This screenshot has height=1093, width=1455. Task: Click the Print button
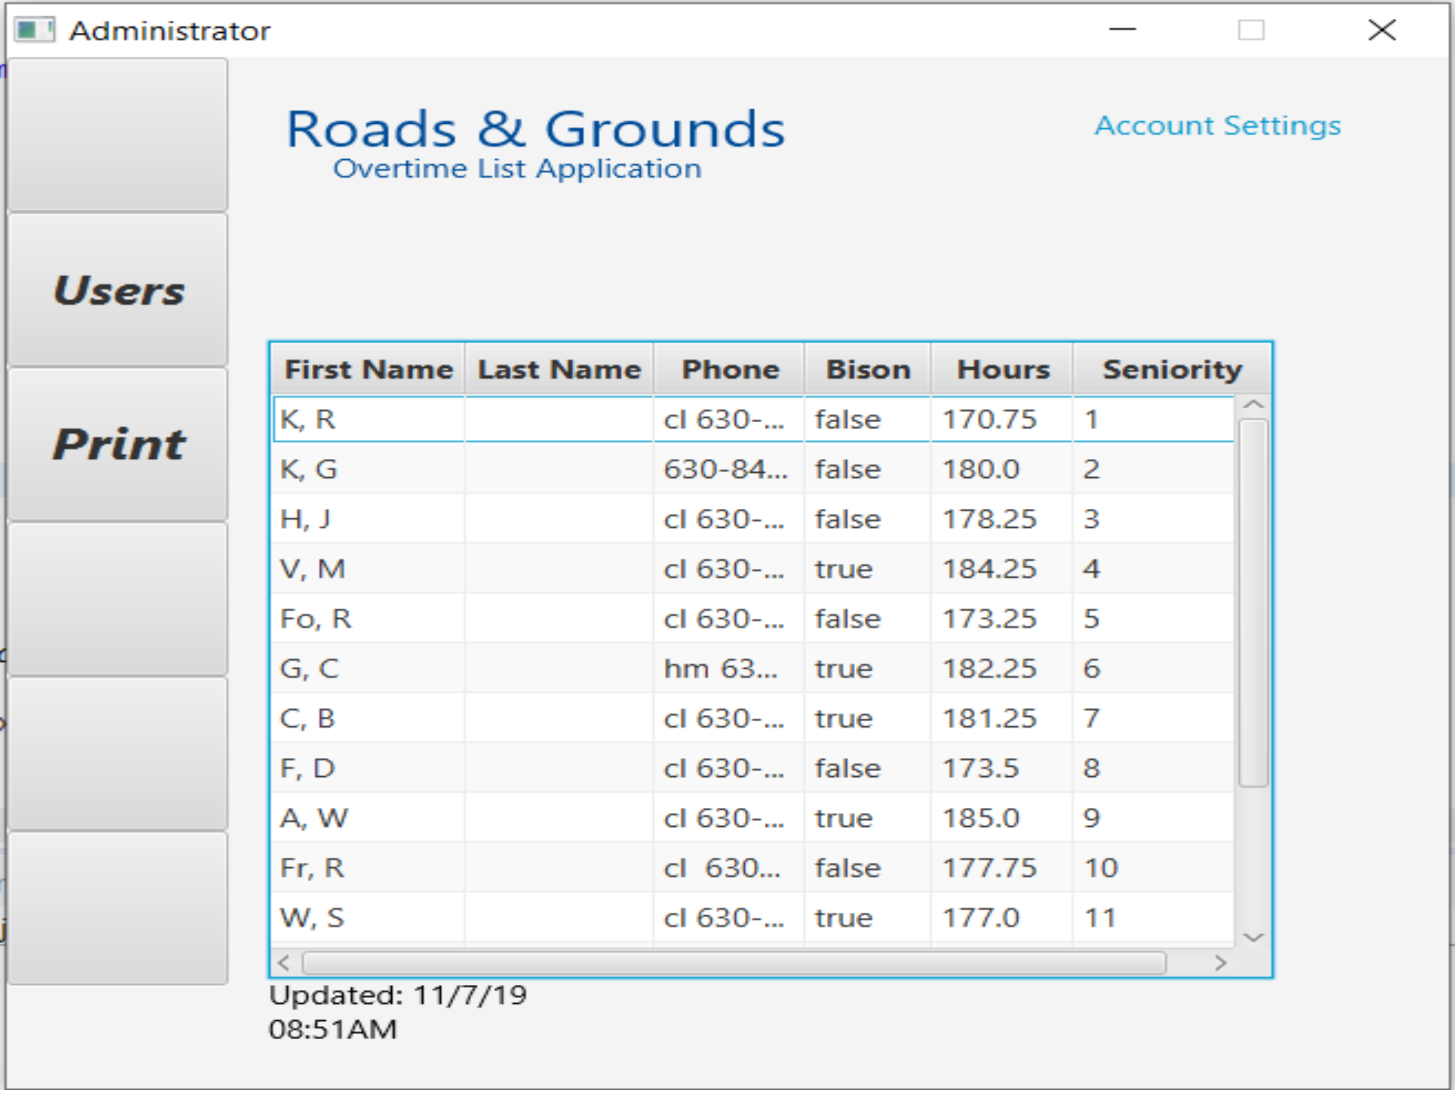[x=118, y=444]
